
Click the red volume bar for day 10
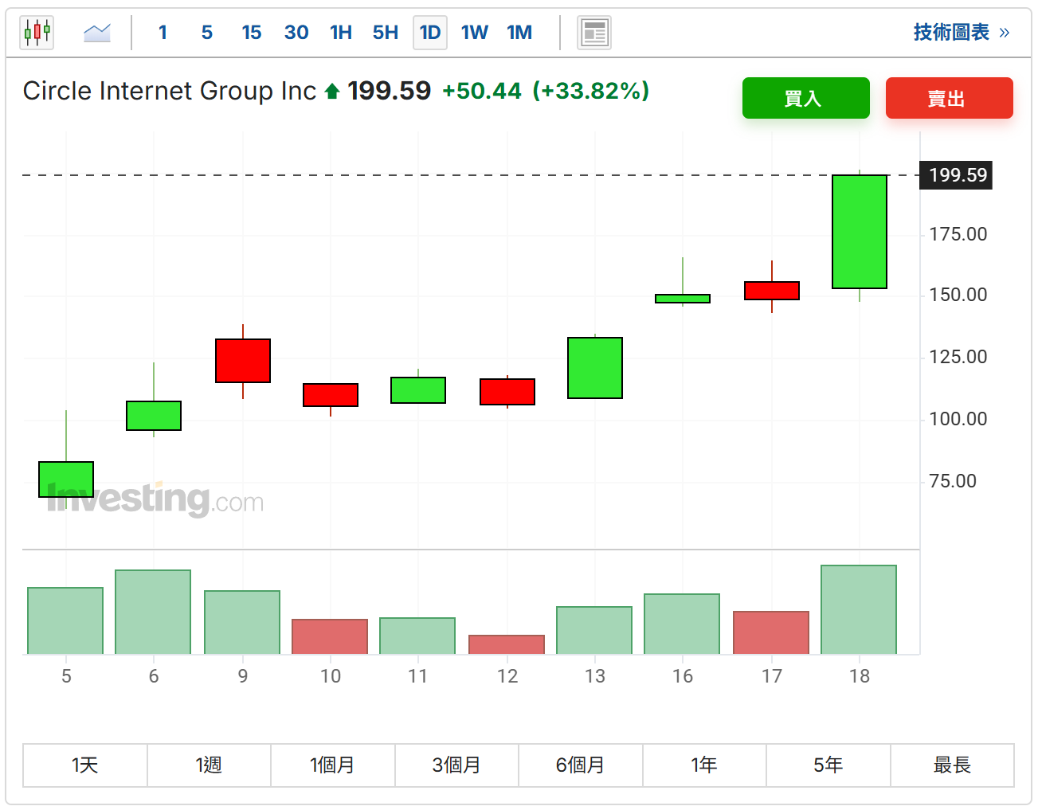point(330,637)
